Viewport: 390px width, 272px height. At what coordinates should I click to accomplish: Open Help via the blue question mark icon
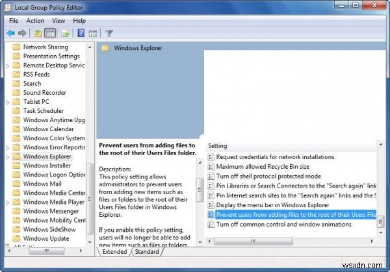point(81,33)
